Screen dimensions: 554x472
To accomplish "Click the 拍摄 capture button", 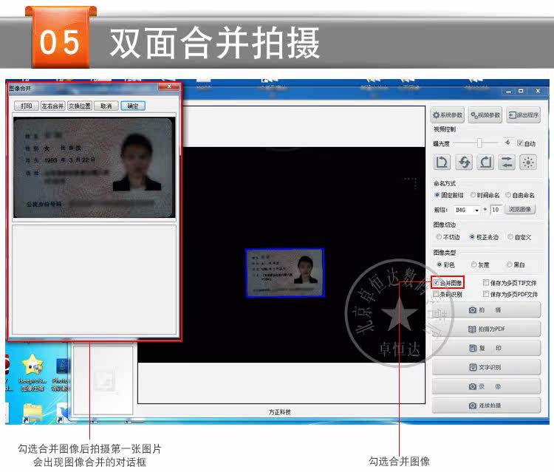I will (x=486, y=309).
